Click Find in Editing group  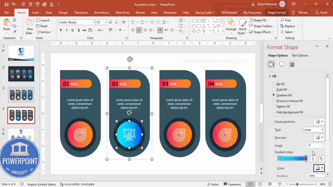(x=285, y=20)
